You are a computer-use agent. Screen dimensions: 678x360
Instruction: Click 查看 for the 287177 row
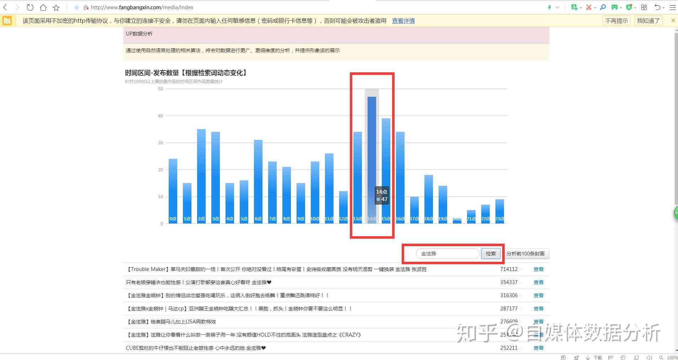point(538,309)
